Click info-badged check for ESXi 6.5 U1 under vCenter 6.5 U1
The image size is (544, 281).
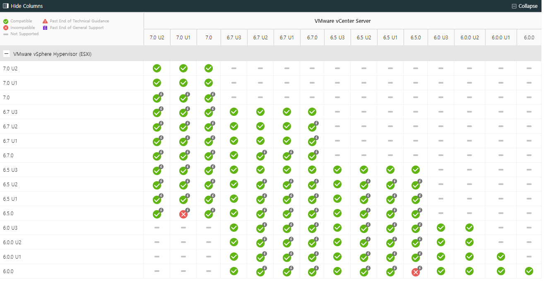pos(391,199)
